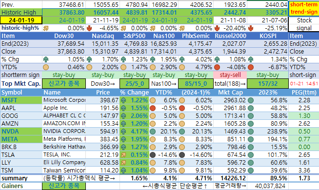Select the KOSPI Historic High value 3305.21
This screenshot has height=190, width=319.
267,13
